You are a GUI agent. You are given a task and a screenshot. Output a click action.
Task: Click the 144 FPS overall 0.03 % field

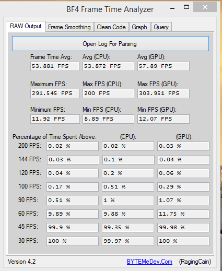[x=73, y=160]
